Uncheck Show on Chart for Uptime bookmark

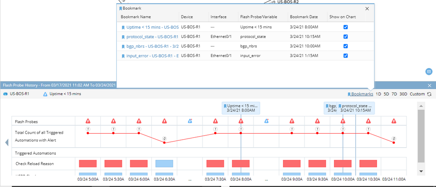[346, 27]
